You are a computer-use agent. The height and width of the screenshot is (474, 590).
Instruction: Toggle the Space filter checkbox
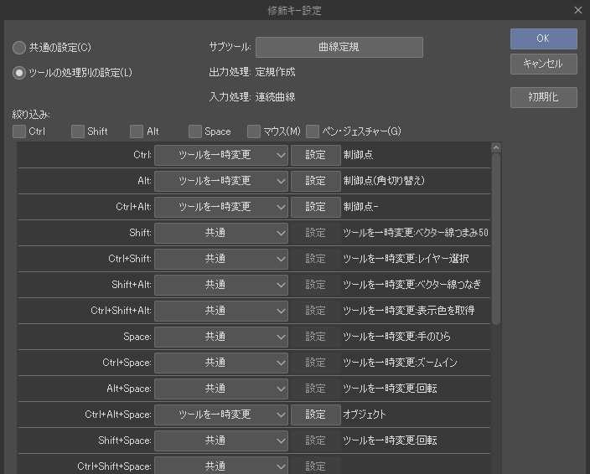pyautogui.click(x=195, y=131)
